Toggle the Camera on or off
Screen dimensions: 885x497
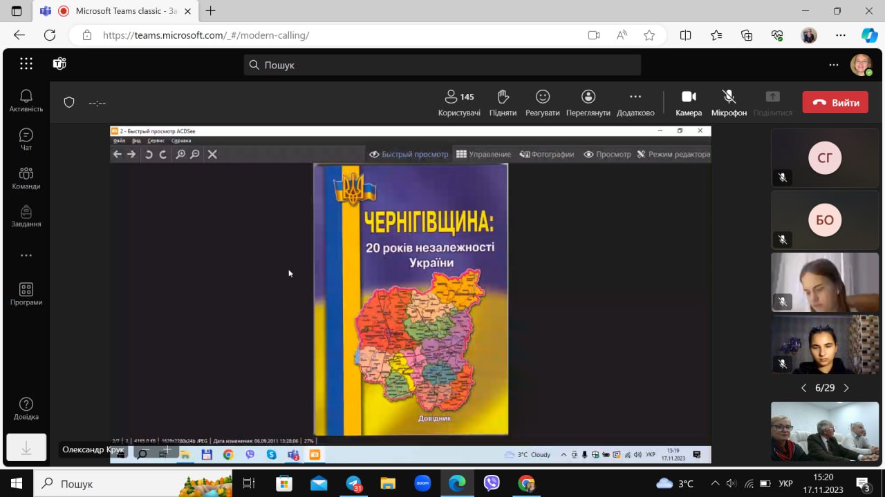(689, 102)
